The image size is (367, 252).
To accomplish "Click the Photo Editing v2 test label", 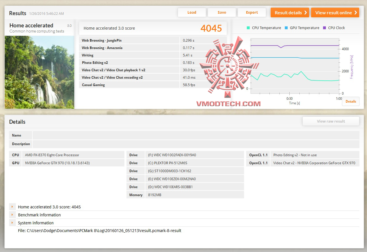I will pos(95,63).
